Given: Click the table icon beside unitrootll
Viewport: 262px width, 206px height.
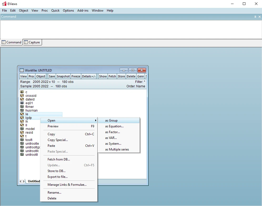Looking at the screenshot, I should click(x=22, y=155).
